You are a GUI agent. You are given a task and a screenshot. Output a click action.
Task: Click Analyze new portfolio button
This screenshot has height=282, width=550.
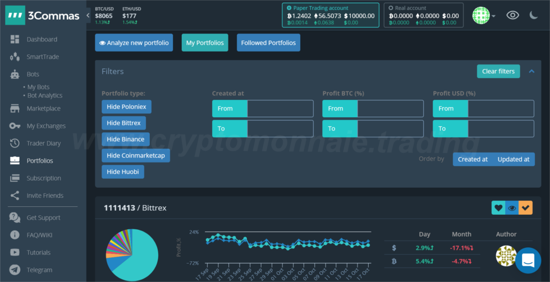pyautogui.click(x=134, y=43)
